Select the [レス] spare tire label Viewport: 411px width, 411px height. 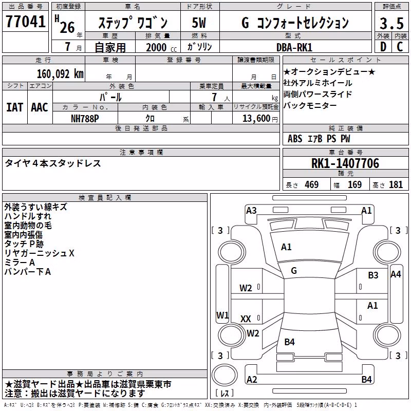click(x=225, y=393)
